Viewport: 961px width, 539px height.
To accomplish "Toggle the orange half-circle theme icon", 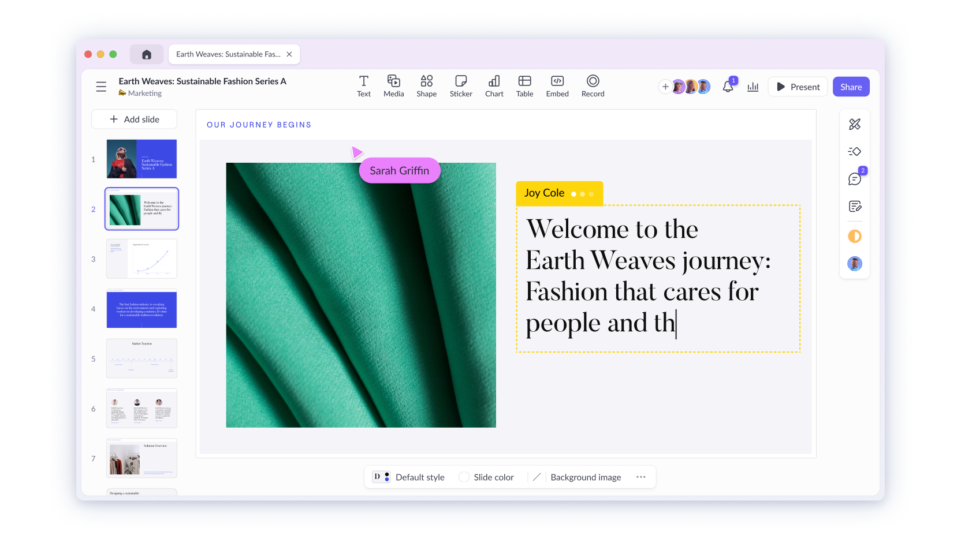I will 855,236.
